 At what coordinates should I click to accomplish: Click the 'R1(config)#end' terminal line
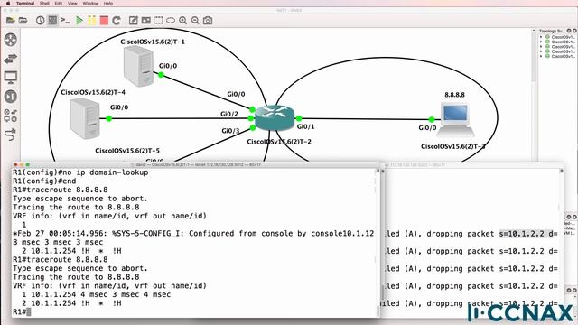[44, 181]
